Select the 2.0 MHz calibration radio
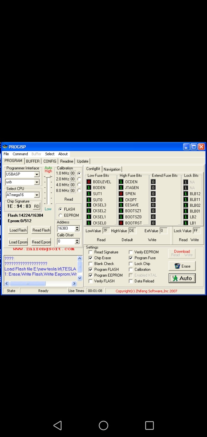The height and width of the screenshot is (437, 207). tap(79, 179)
